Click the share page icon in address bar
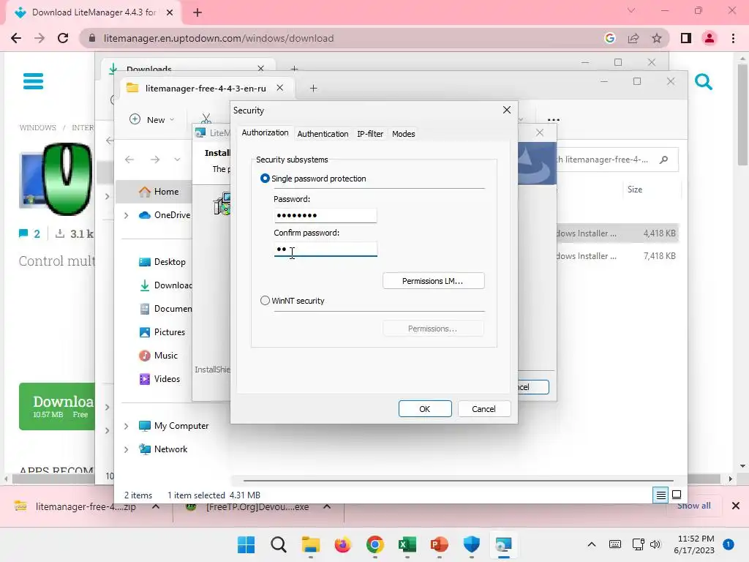 click(x=633, y=38)
